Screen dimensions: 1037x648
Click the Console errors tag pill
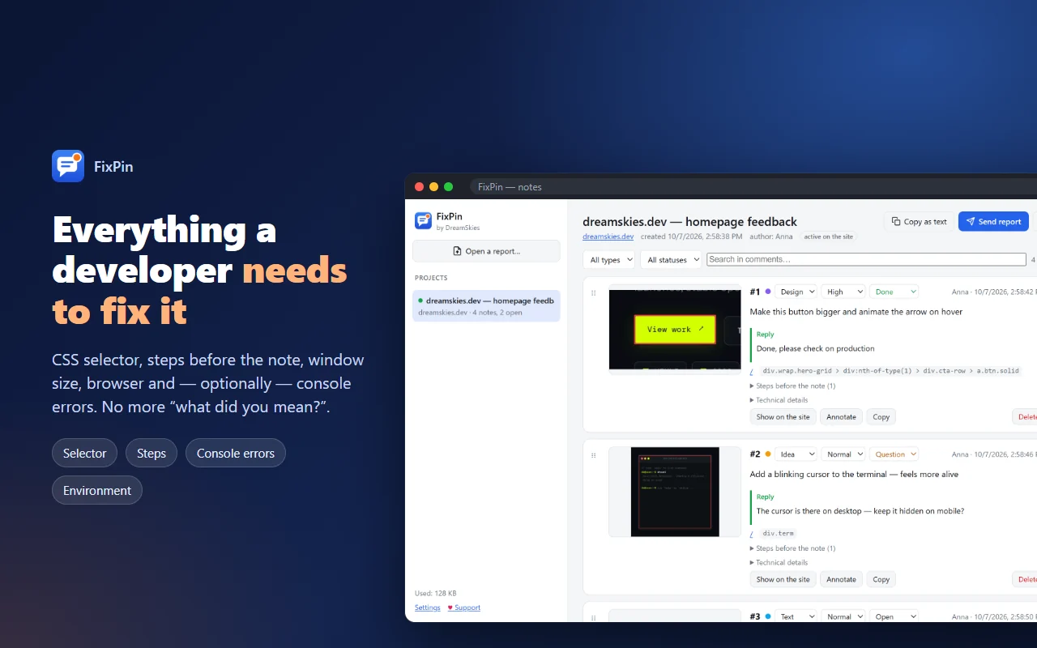tap(236, 454)
